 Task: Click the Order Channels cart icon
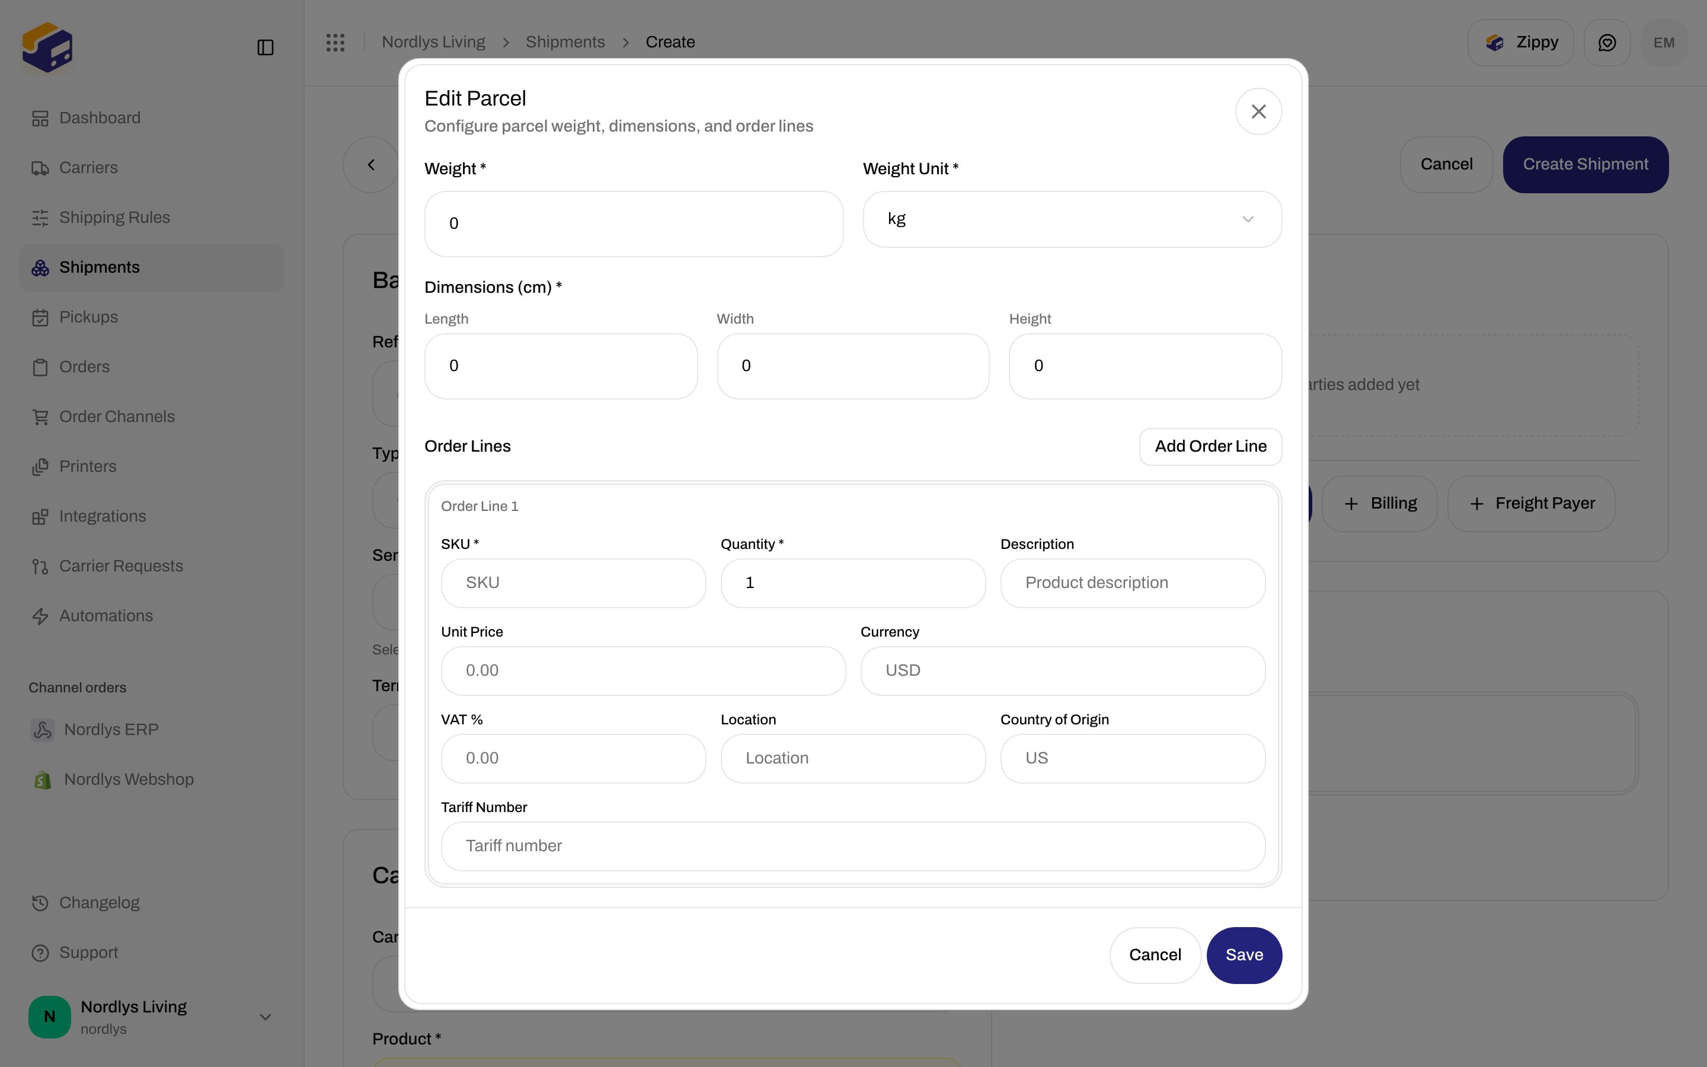coord(40,417)
